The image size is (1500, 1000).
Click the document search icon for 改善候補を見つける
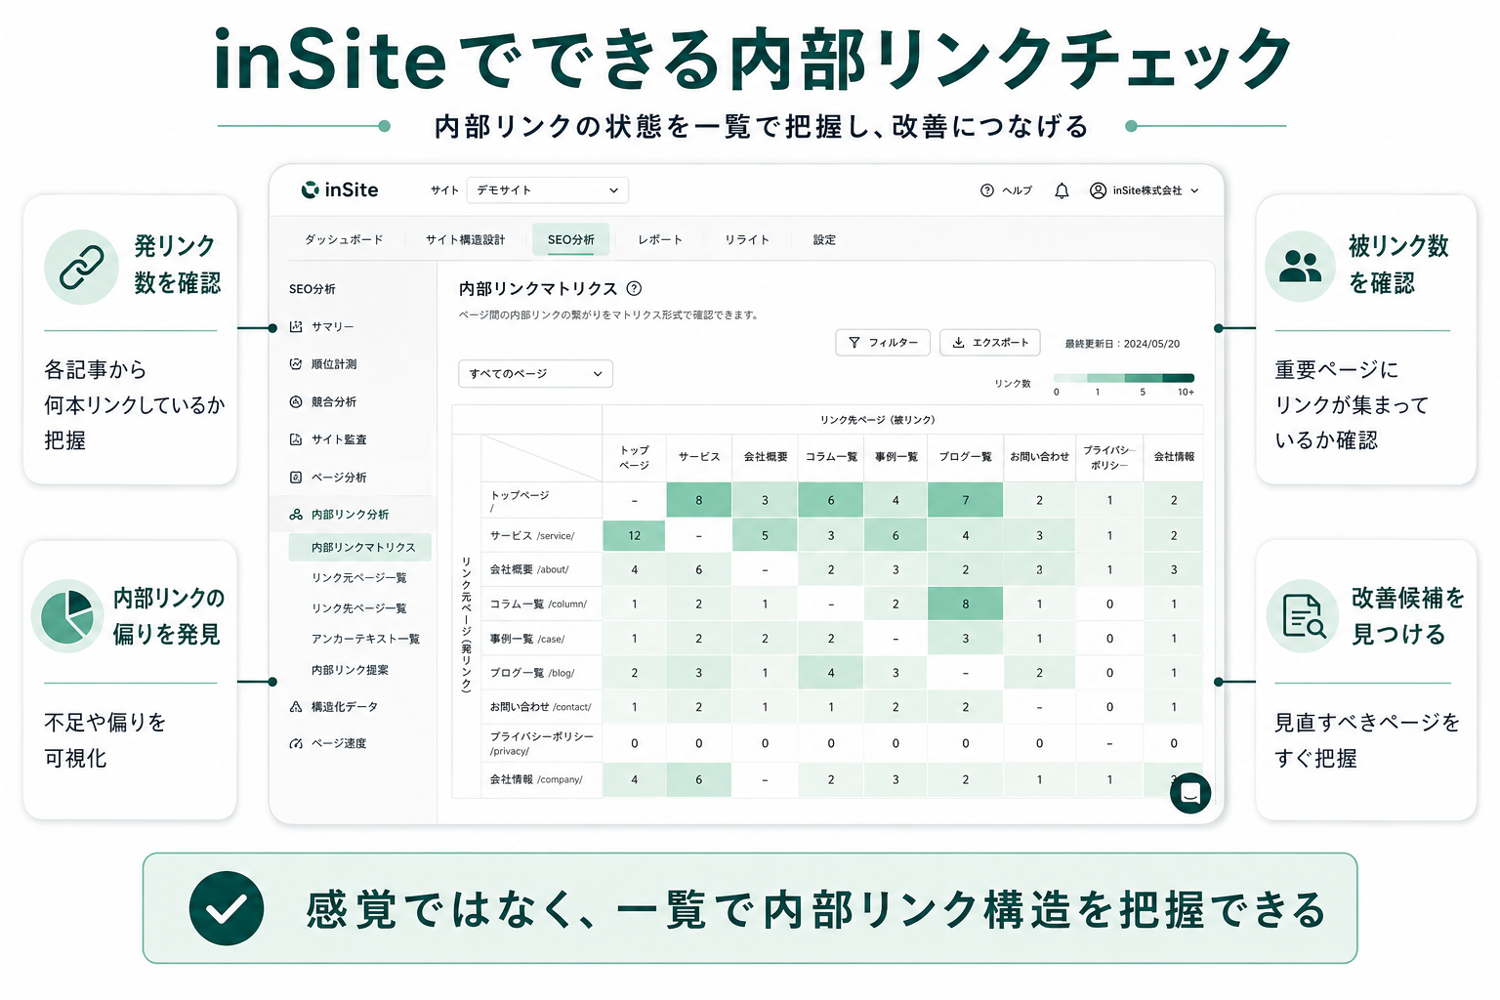coord(1303,616)
